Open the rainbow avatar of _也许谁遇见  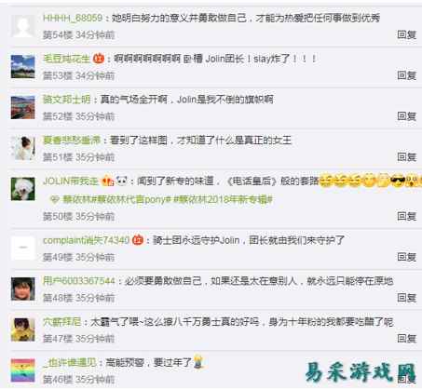coord(23,370)
